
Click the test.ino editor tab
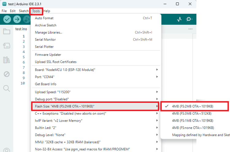pos(21,29)
